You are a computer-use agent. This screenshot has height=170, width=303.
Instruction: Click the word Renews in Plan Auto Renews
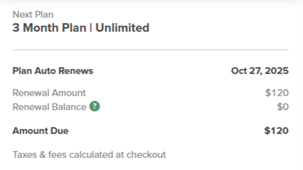point(78,71)
